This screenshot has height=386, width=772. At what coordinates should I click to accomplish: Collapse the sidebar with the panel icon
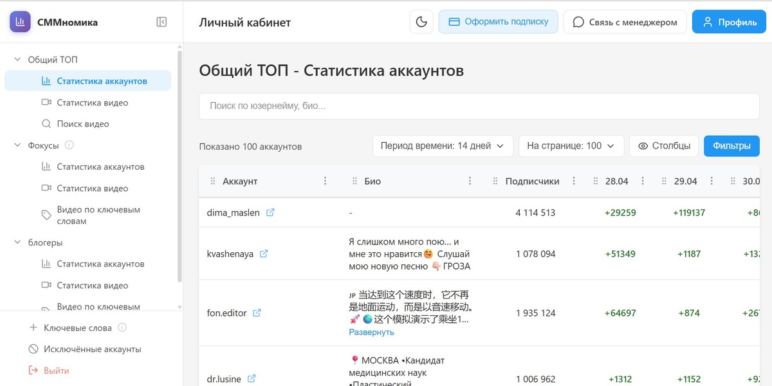tap(161, 22)
